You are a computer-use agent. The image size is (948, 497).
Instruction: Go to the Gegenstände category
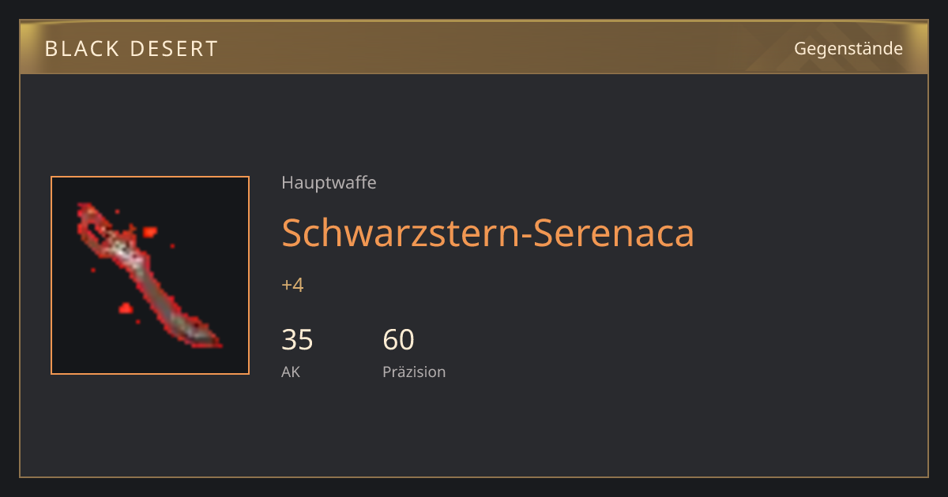point(848,49)
